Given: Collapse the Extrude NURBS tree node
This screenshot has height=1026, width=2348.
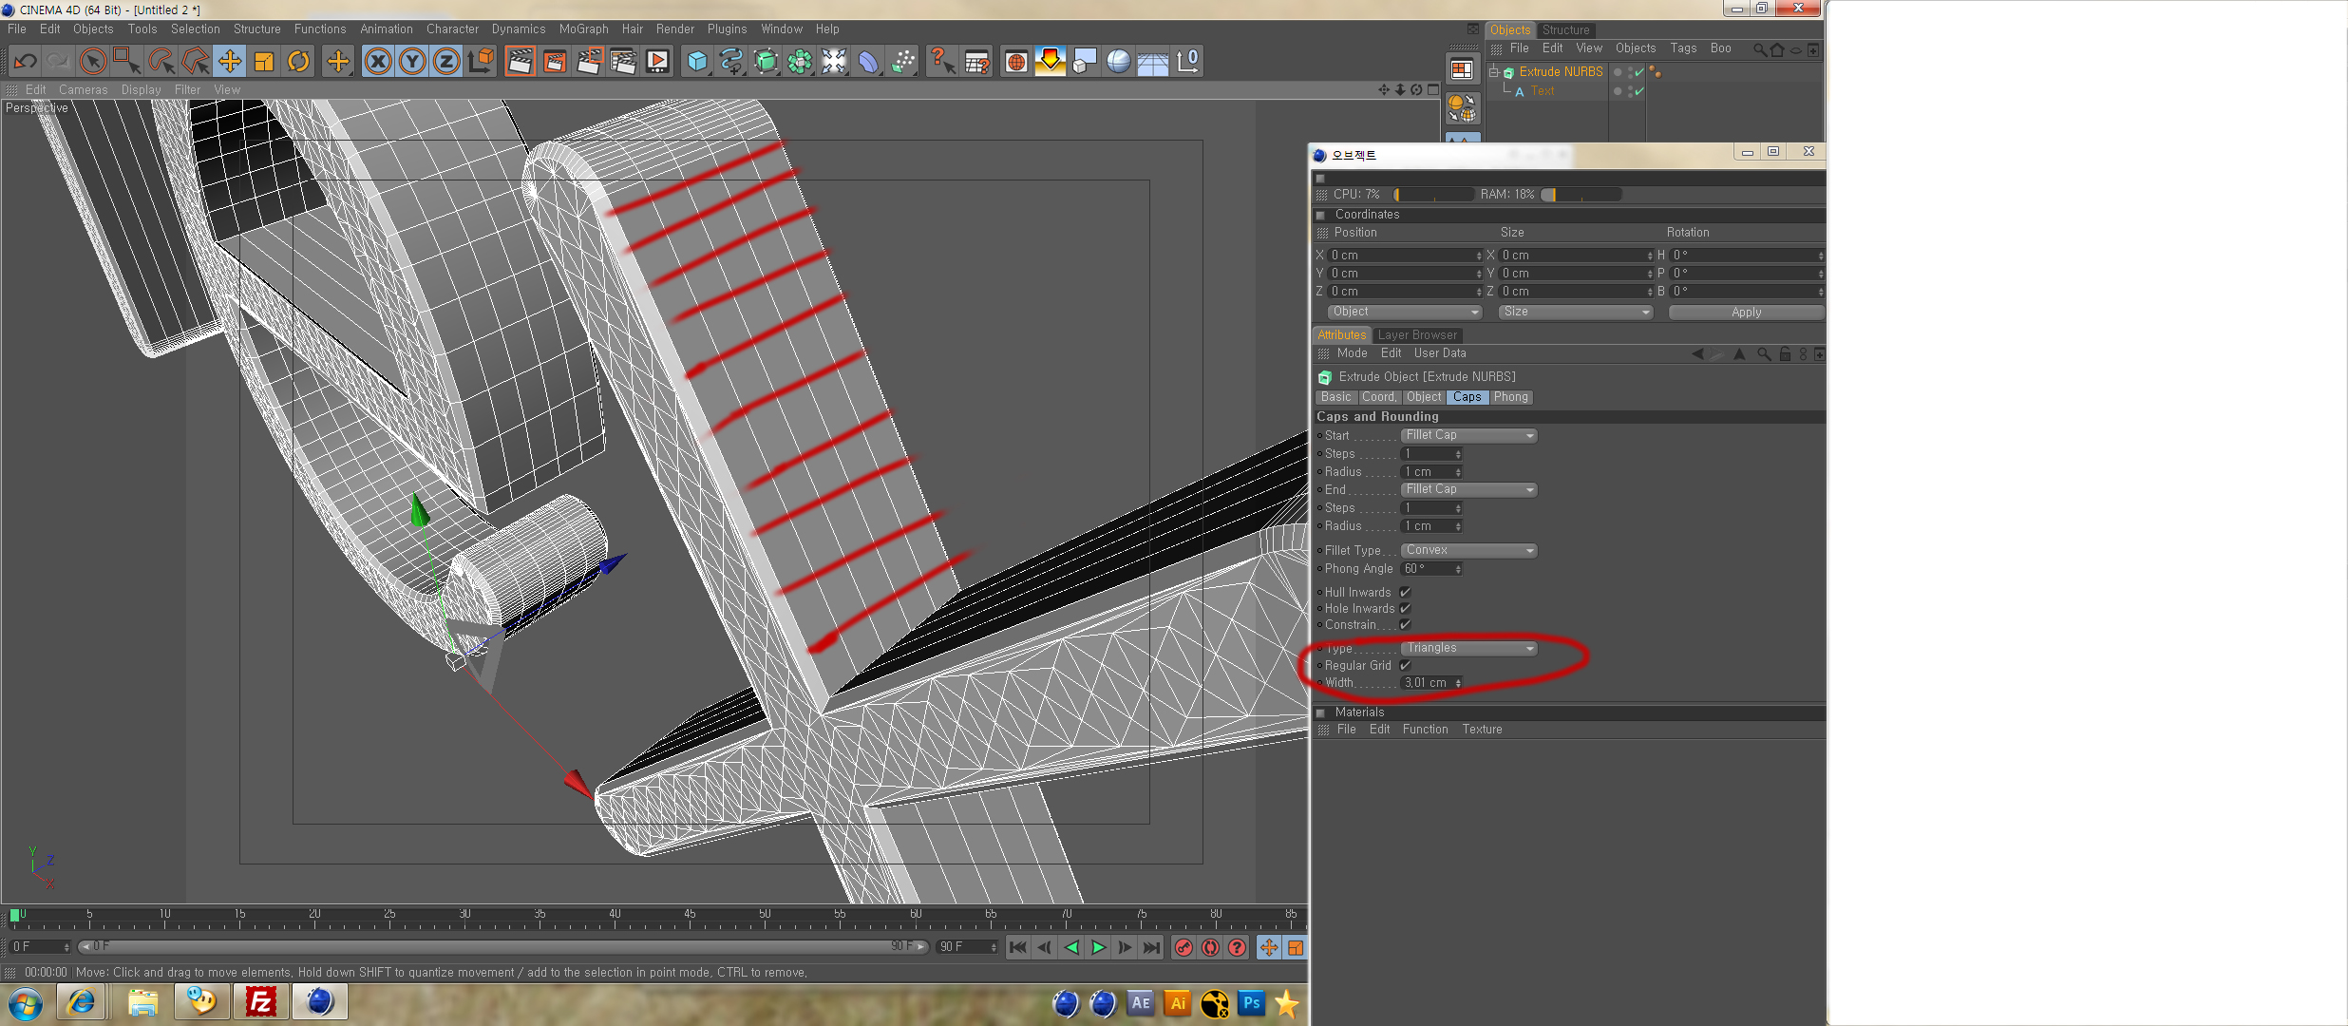Looking at the screenshot, I should 1493,72.
